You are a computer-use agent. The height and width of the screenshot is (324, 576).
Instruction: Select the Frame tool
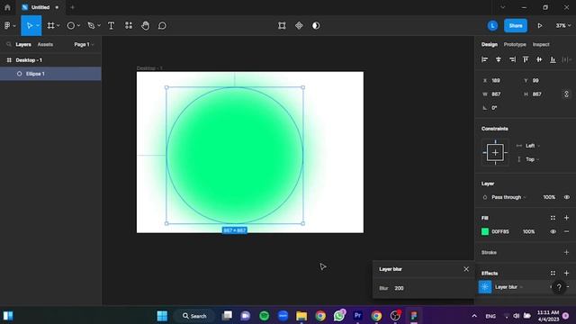(x=51, y=26)
